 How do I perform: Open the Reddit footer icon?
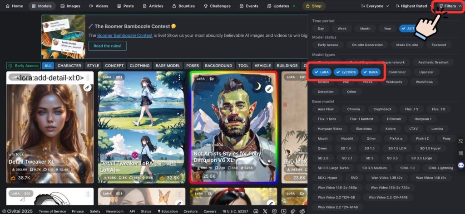click(302, 211)
